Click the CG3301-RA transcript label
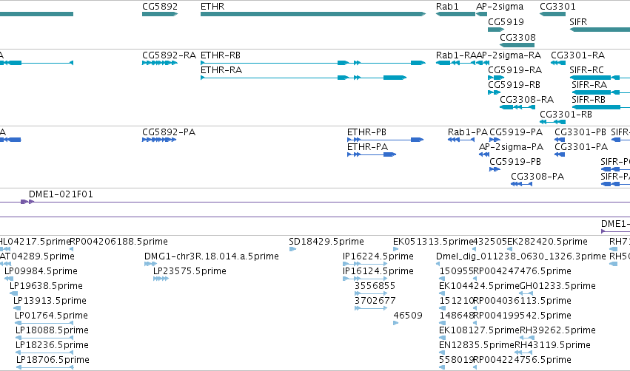 577,55
